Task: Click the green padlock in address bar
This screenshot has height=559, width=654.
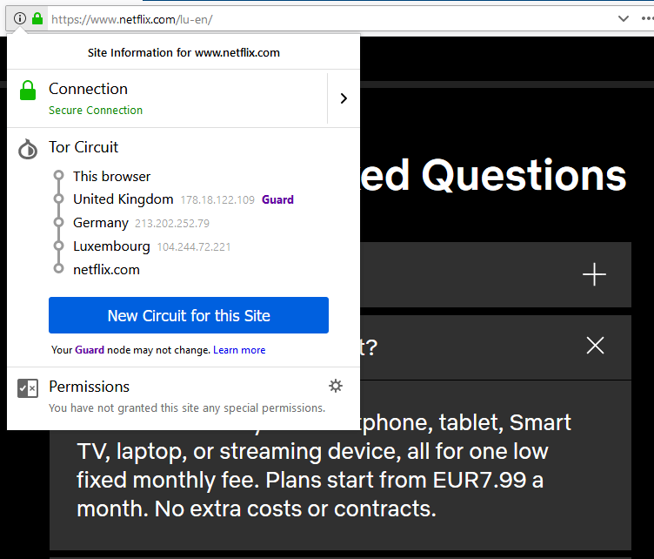Action: click(37, 18)
